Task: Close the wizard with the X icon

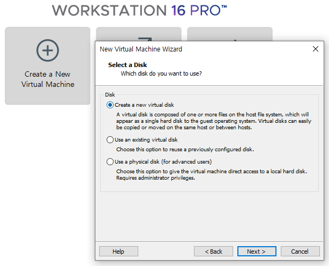Action: tap(316, 49)
